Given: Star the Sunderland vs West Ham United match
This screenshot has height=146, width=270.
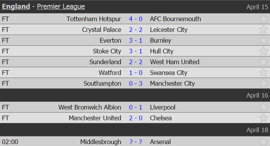Looking at the screenshot, I should [x=263, y=62].
